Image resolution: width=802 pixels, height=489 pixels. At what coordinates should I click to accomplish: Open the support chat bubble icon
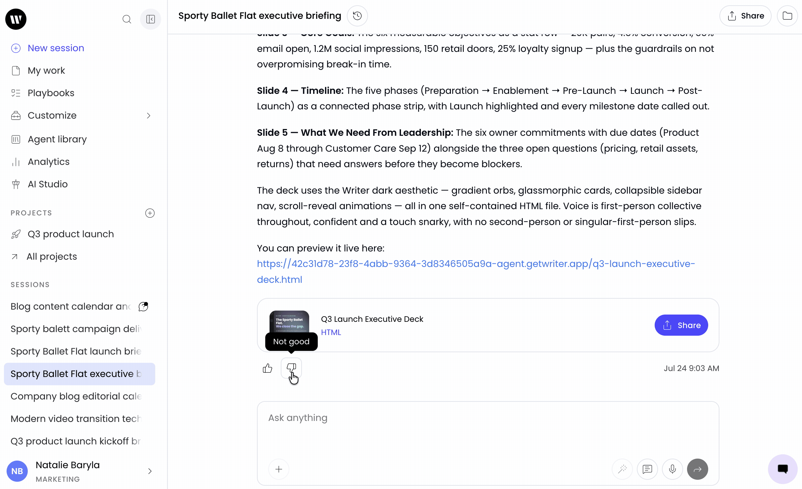783,469
